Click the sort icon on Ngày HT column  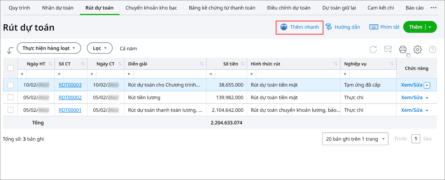pos(50,64)
